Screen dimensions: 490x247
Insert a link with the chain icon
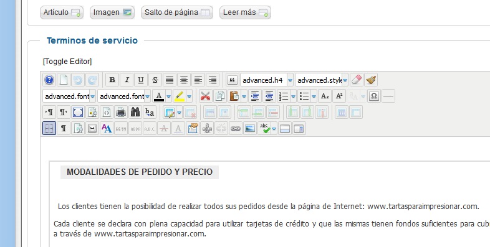pos(236,128)
